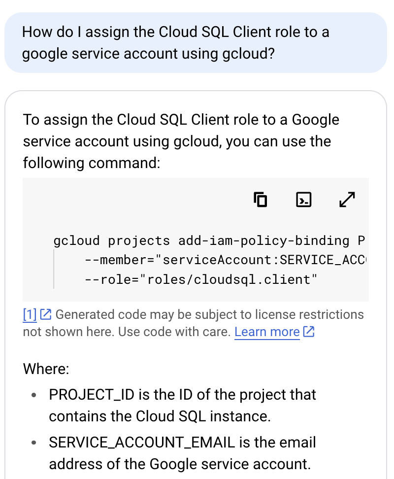394x479 pixels.
Task: Click the intro paragraph starting "To assign"
Action: pyautogui.click(x=181, y=141)
